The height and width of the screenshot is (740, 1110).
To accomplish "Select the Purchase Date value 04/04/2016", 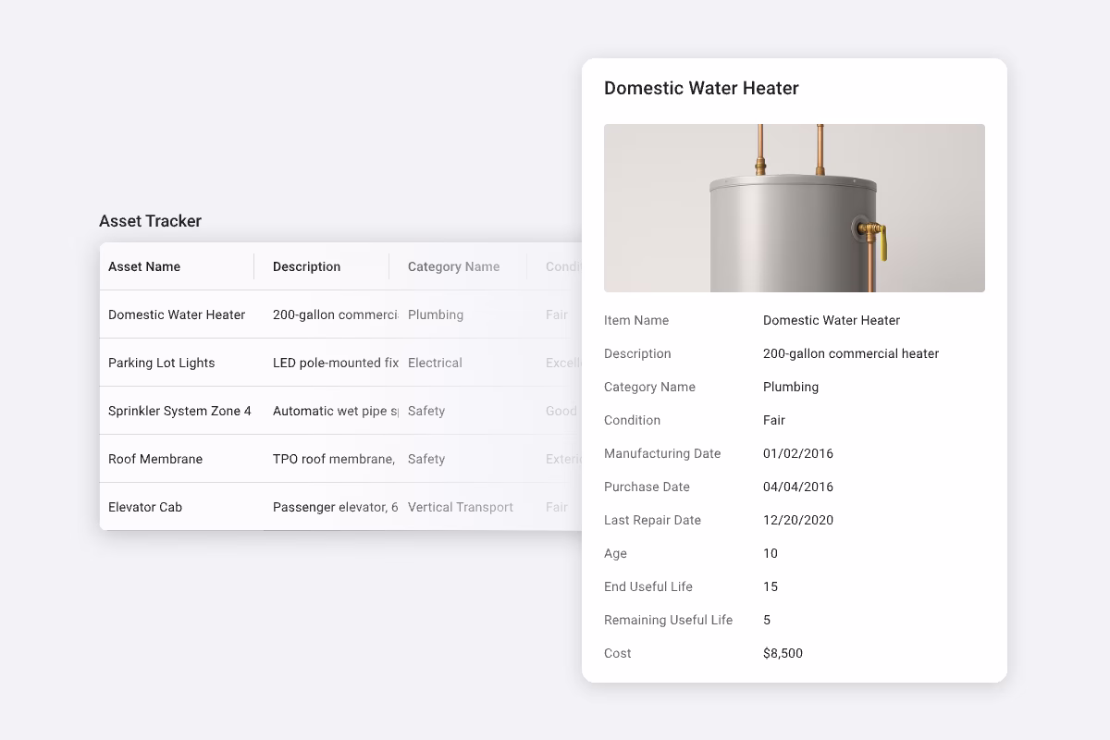I will point(797,487).
